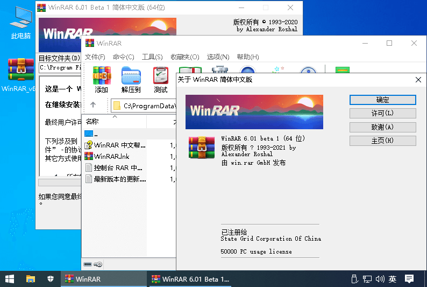Click the Test (测试) toolbar icon

[160, 80]
